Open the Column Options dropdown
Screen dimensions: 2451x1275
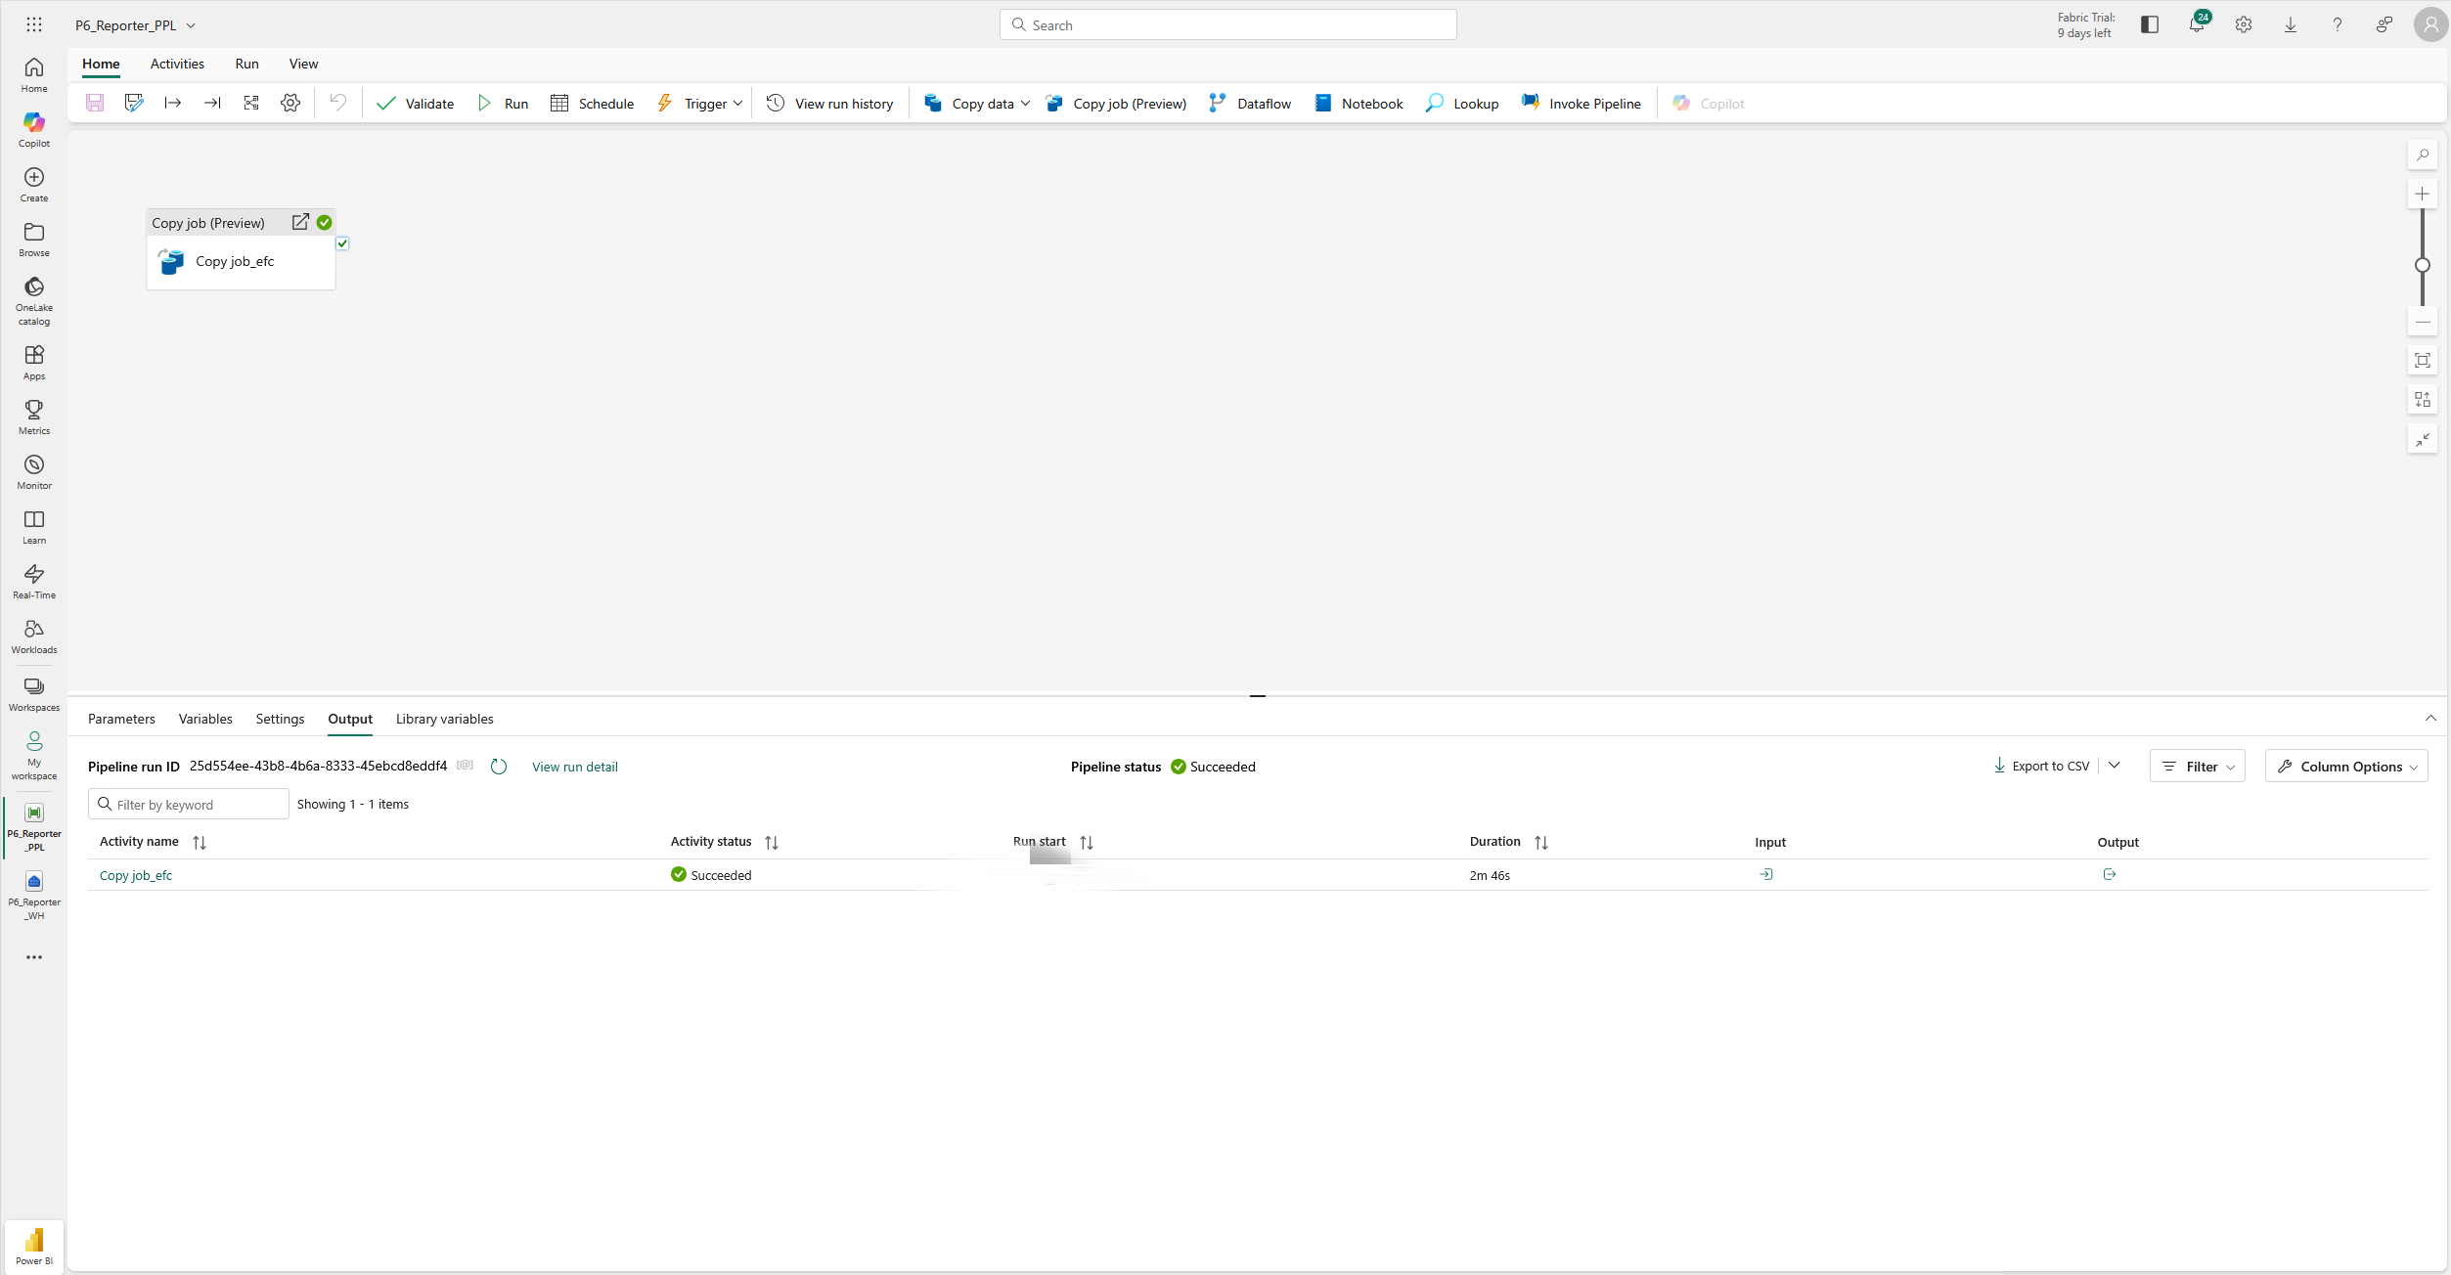click(2345, 767)
